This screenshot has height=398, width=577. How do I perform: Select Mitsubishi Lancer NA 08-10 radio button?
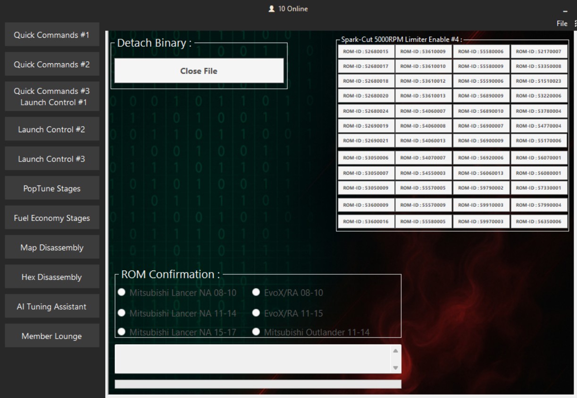121,292
